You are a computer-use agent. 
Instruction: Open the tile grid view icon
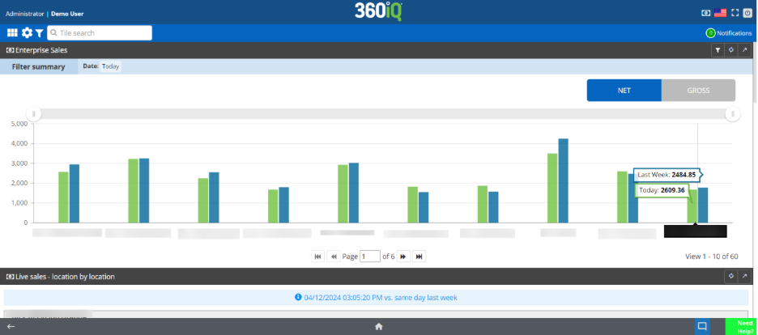click(x=12, y=32)
